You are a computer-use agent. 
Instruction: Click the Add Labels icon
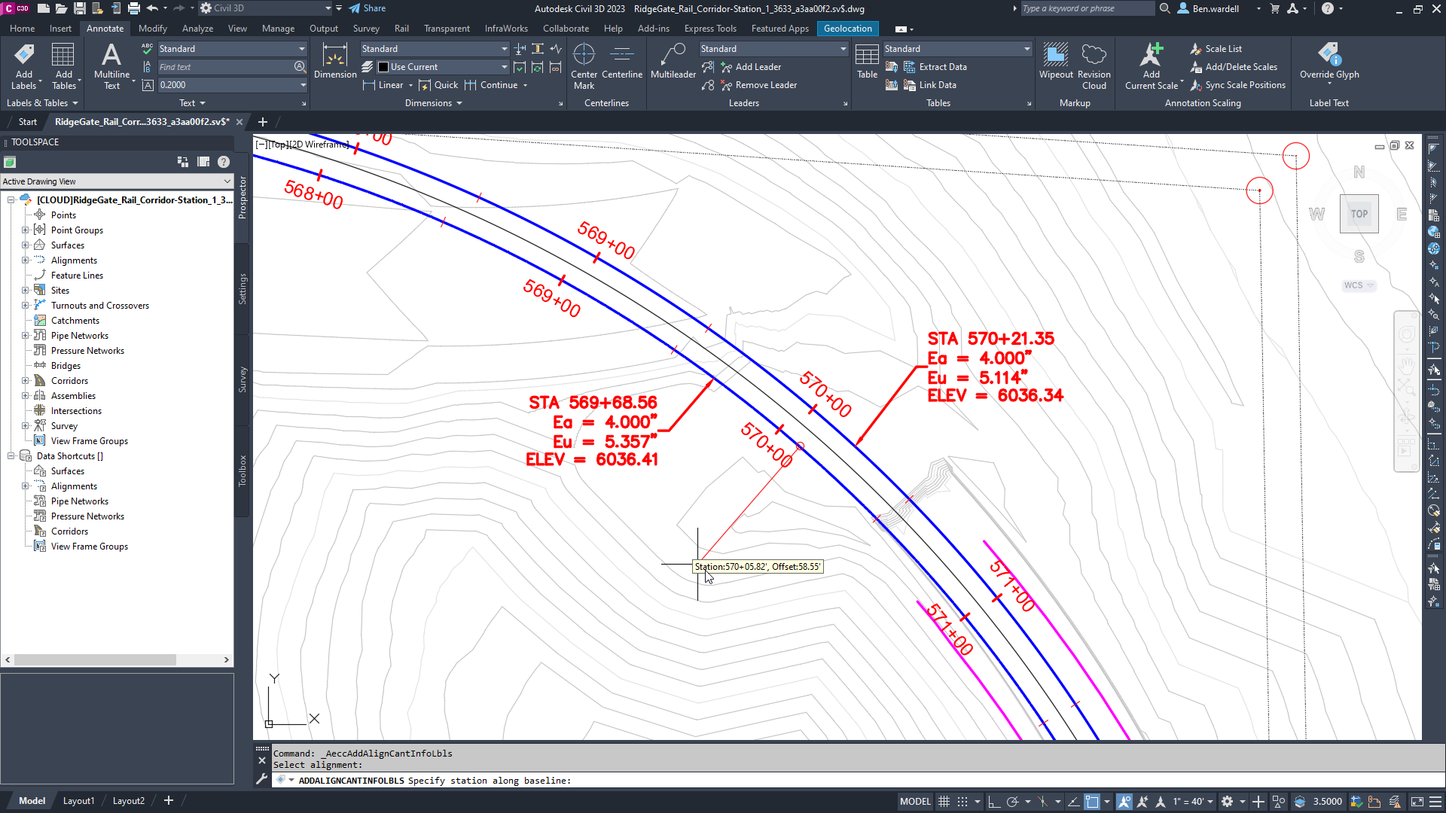point(24,55)
